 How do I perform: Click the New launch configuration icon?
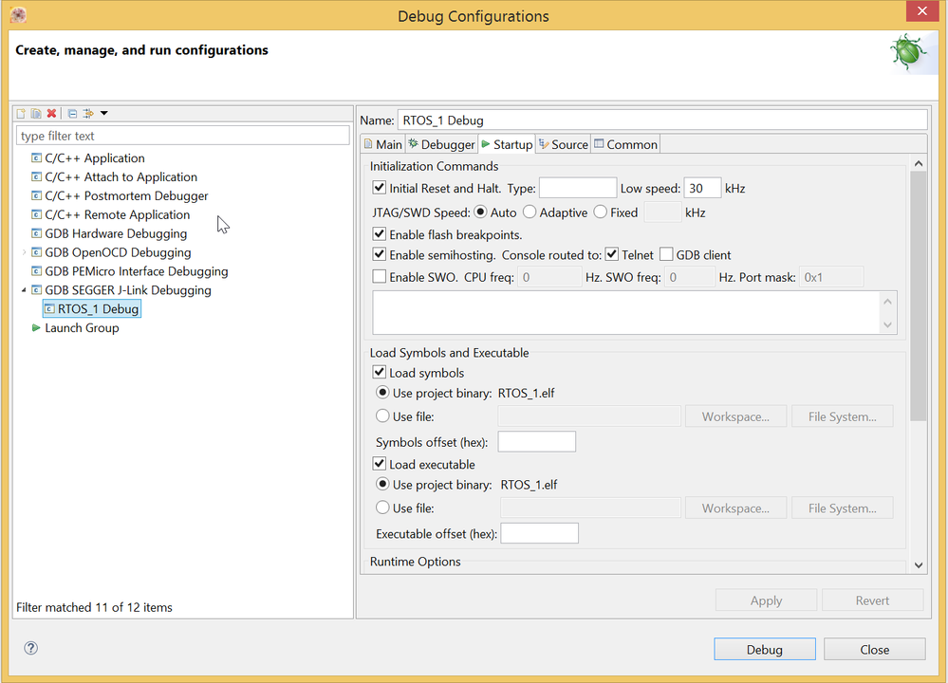pos(21,114)
